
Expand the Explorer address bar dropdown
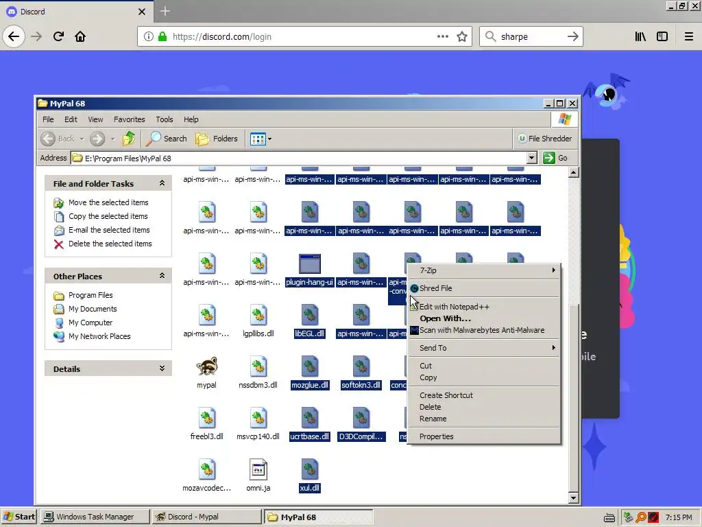(531, 158)
